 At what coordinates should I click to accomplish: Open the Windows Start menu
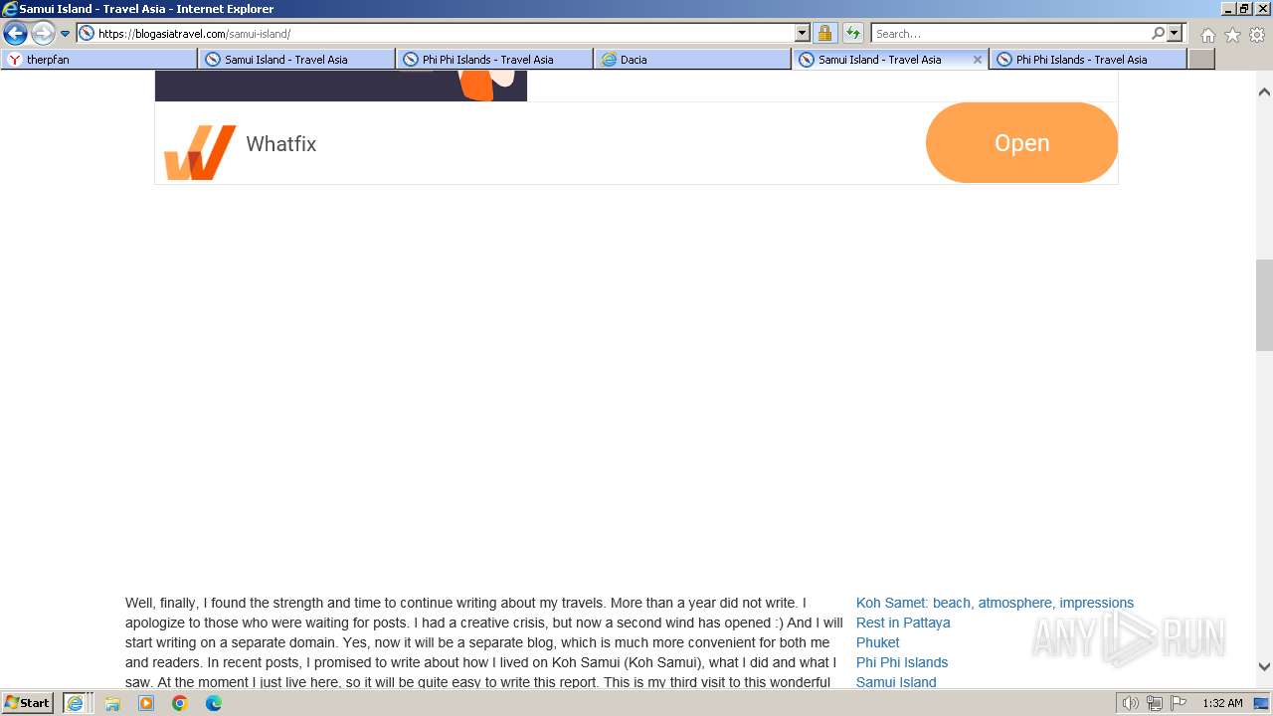pos(27,703)
